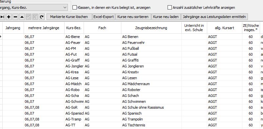The height and width of the screenshot is (129, 263).
Task: Open the sorting dropdown 'Jahrgang, Kurs-Bez.'
Action: tap(33, 8)
